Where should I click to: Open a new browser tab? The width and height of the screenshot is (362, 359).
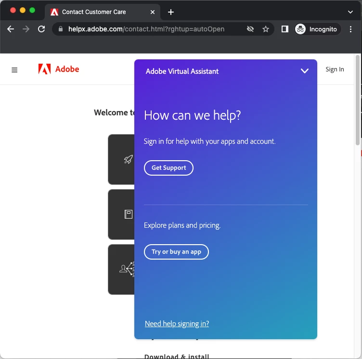click(x=170, y=12)
